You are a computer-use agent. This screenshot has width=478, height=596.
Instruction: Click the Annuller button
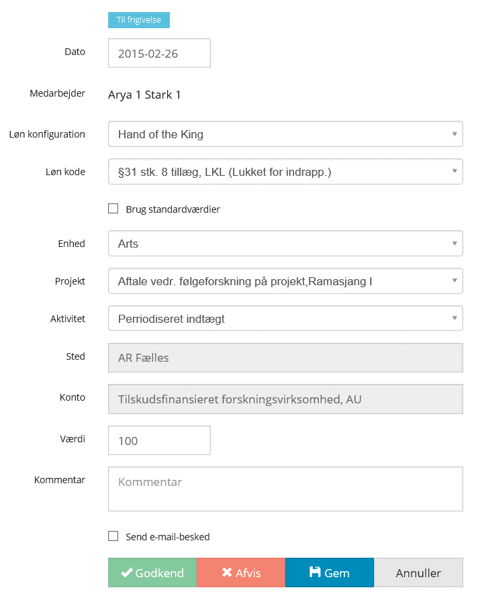(x=418, y=573)
